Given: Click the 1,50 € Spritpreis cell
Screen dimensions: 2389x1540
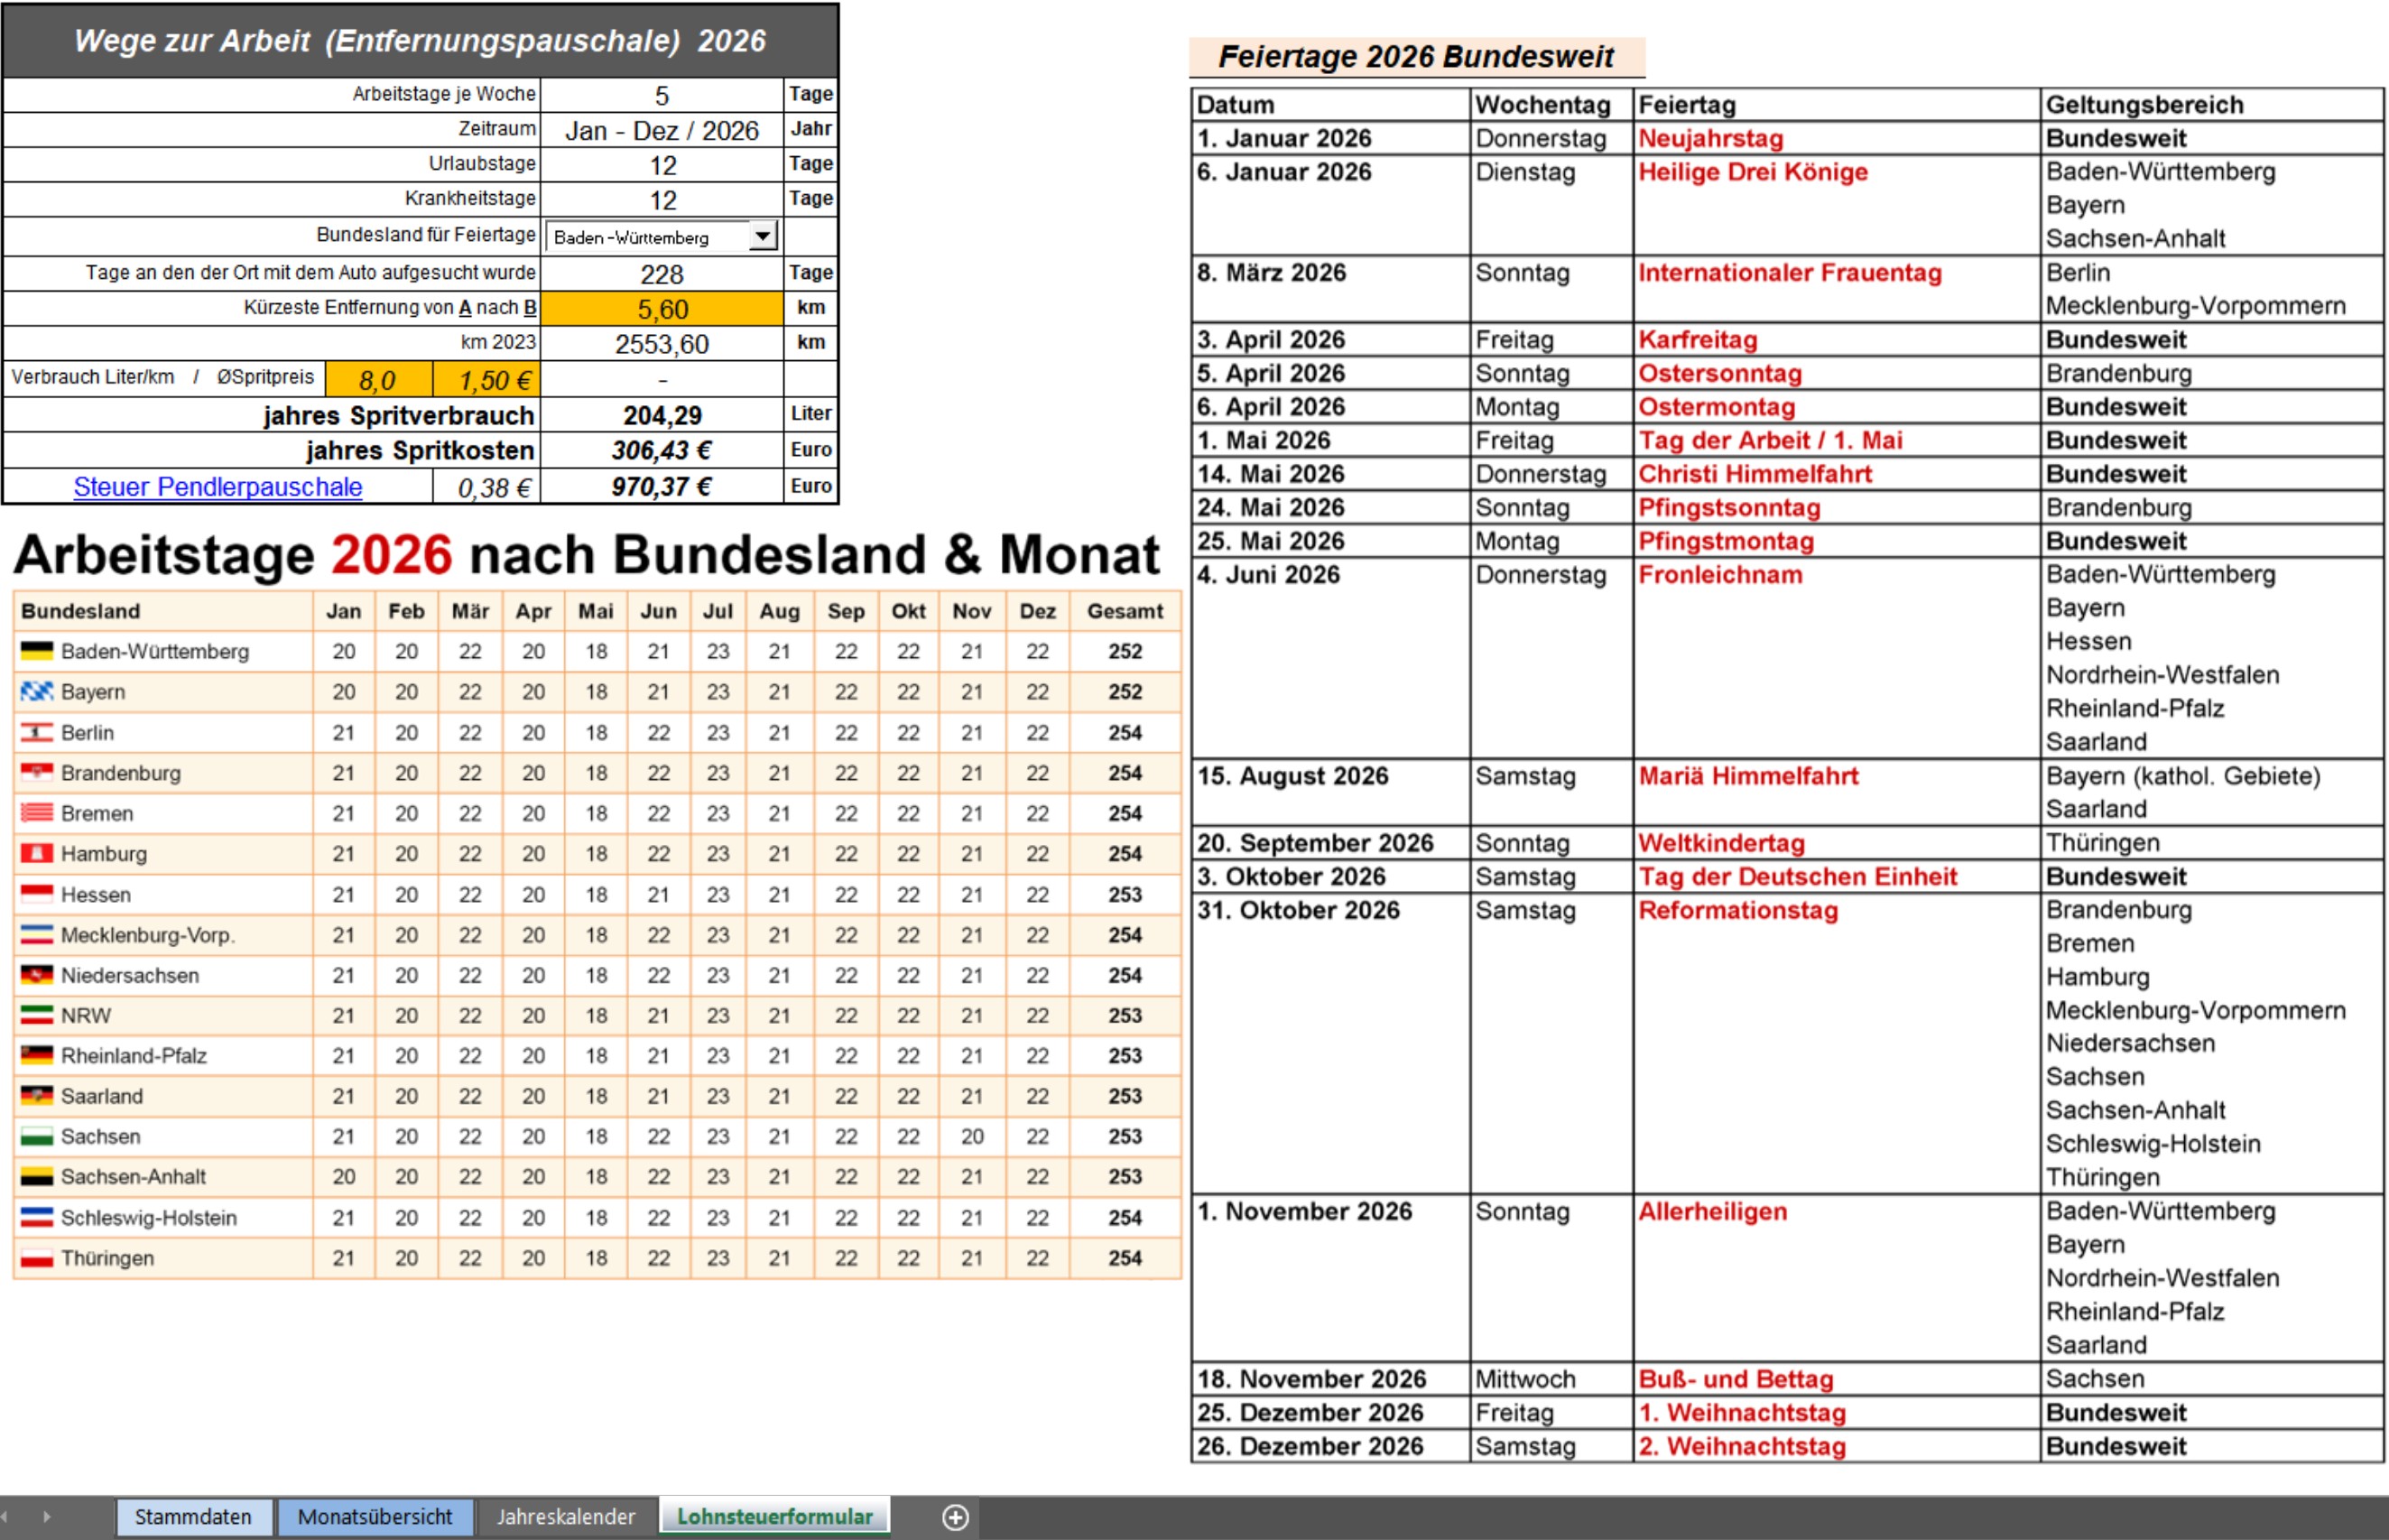Looking at the screenshot, I should click(486, 380).
